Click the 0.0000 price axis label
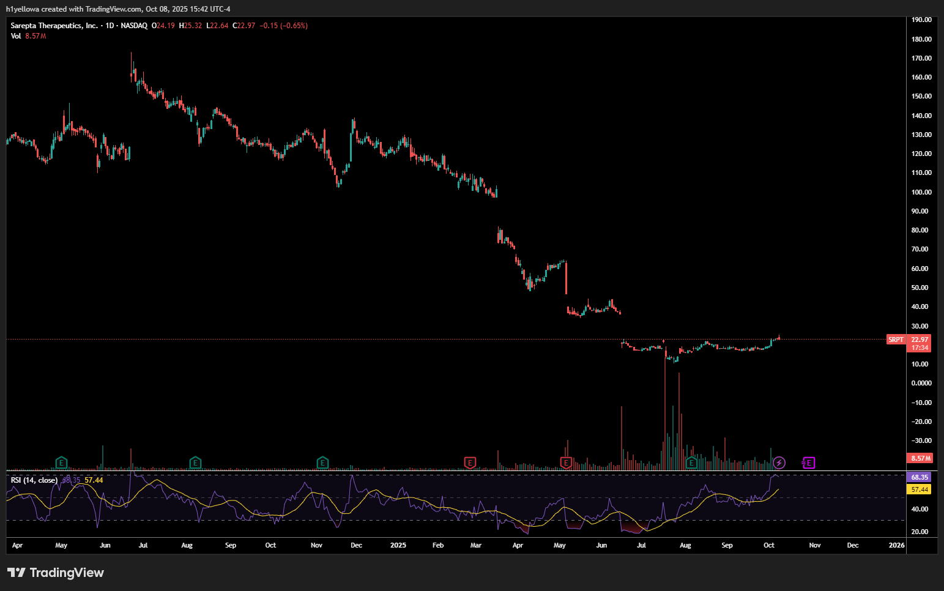 pos(921,383)
